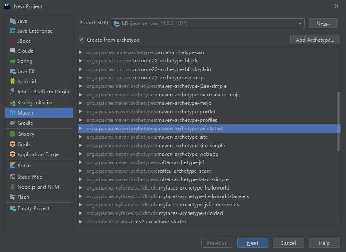
Task: Click the Gradle elephant icon
Action: point(13,123)
